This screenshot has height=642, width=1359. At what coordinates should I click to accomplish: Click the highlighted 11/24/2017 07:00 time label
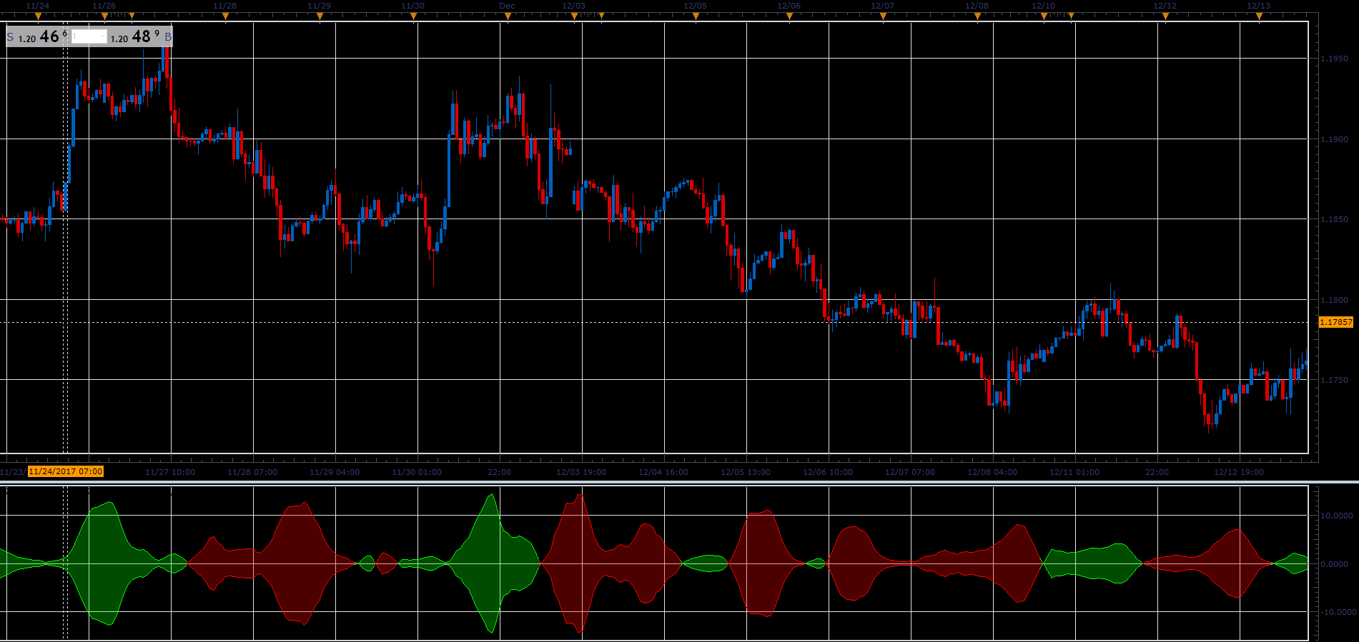point(66,471)
